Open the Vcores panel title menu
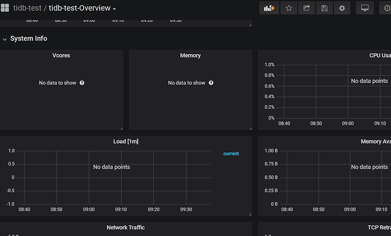391x236 pixels. (61, 55)
